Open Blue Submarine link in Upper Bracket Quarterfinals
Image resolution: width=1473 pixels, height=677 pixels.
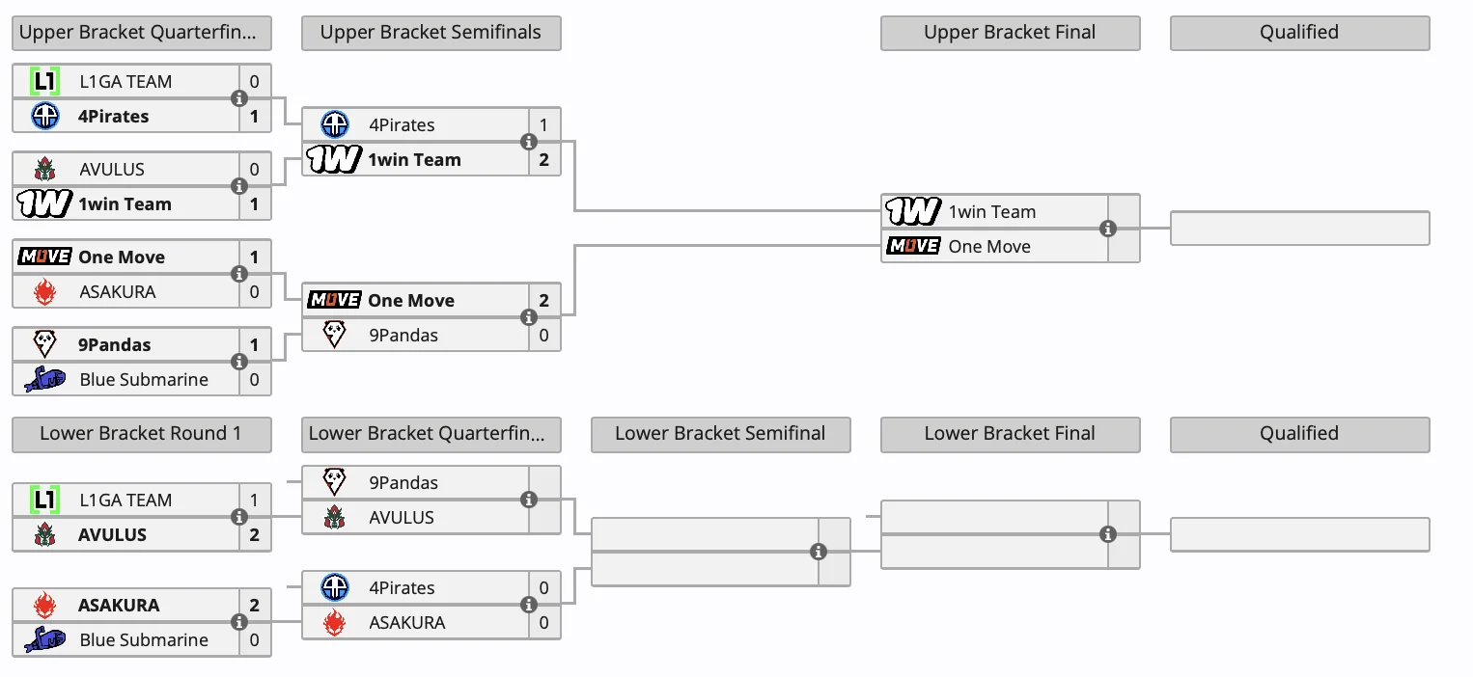tap(144, 379)
